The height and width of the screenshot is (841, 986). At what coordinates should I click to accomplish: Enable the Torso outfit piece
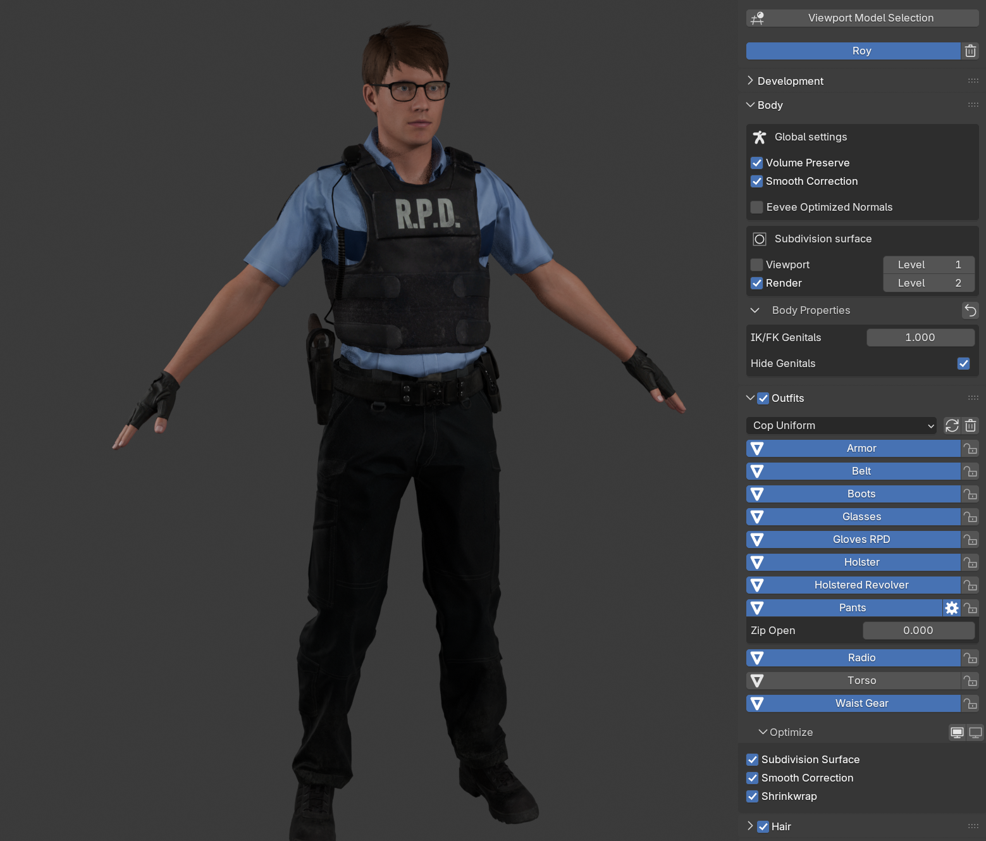[x=853, y=680]
